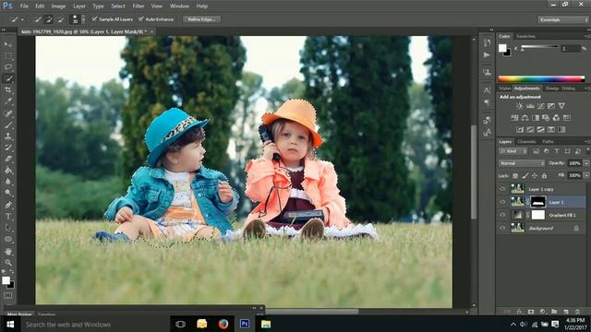591x332 pixels.
Task: Open the Layers panel flyout menu
Action: pos(586,141)
